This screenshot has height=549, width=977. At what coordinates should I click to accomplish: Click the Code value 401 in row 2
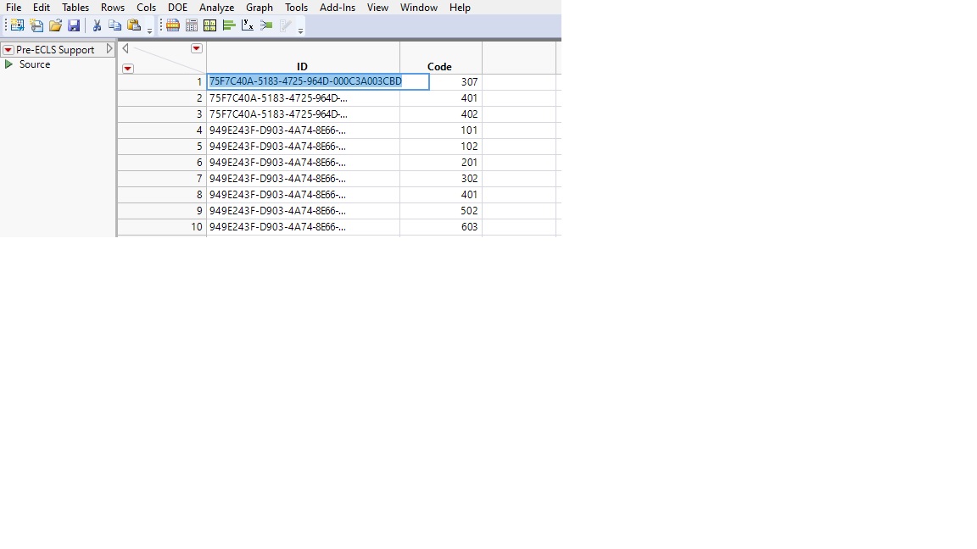pos(469,97)
